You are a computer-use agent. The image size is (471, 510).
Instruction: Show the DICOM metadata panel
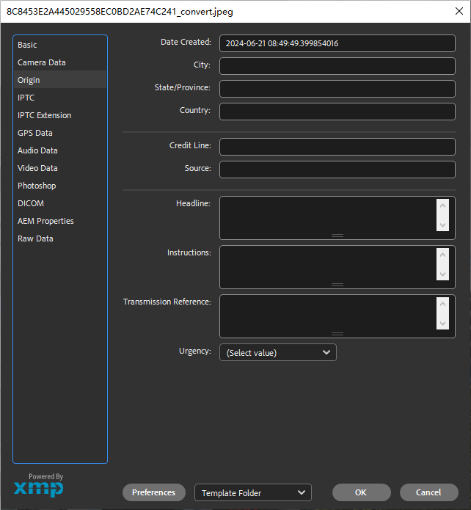(31, 204)
